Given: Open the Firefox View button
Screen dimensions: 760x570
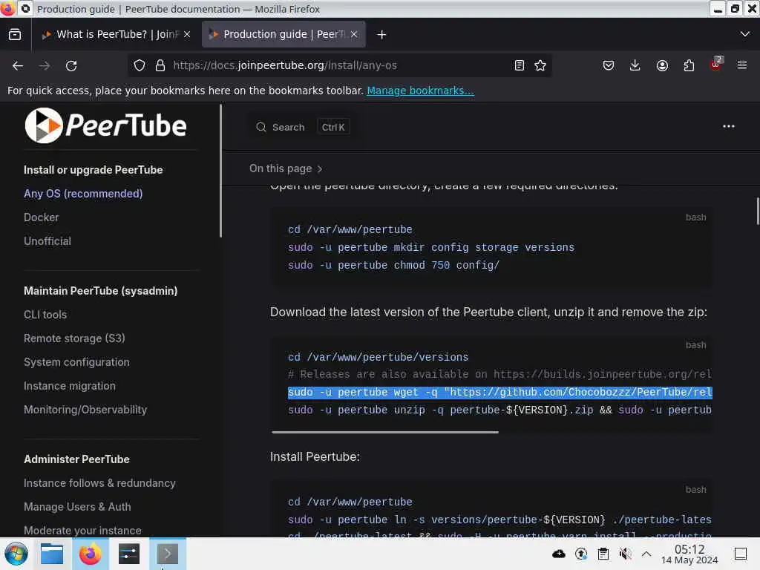Looking at the screenshot, I should pyautogui.click(x=15, y=34).
